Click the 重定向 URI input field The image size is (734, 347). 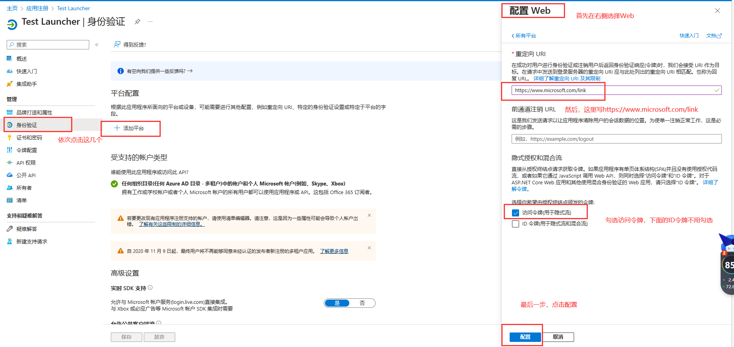coord(617,90)
